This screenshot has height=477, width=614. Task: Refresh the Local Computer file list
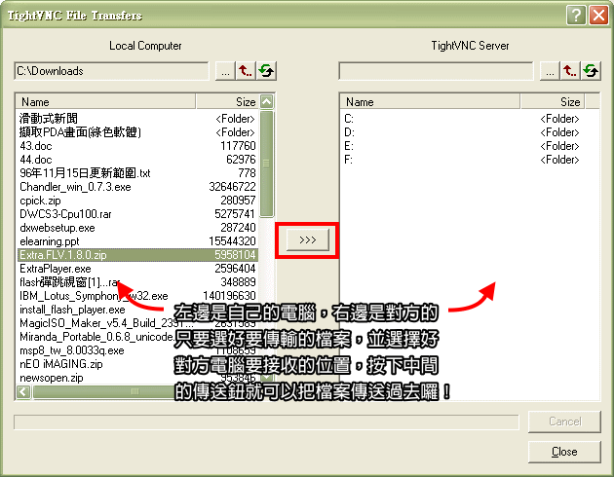pos(266,71)
